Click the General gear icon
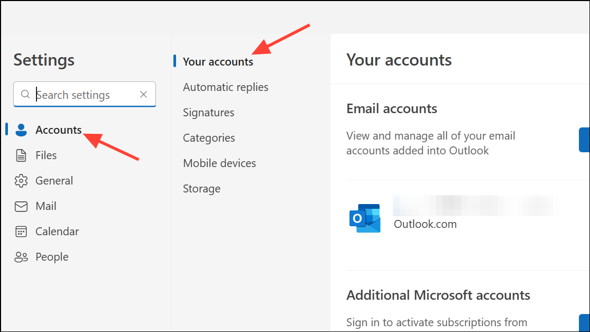Screen dimensions: 590x332 pyautogui.click(x=21, y=180)
